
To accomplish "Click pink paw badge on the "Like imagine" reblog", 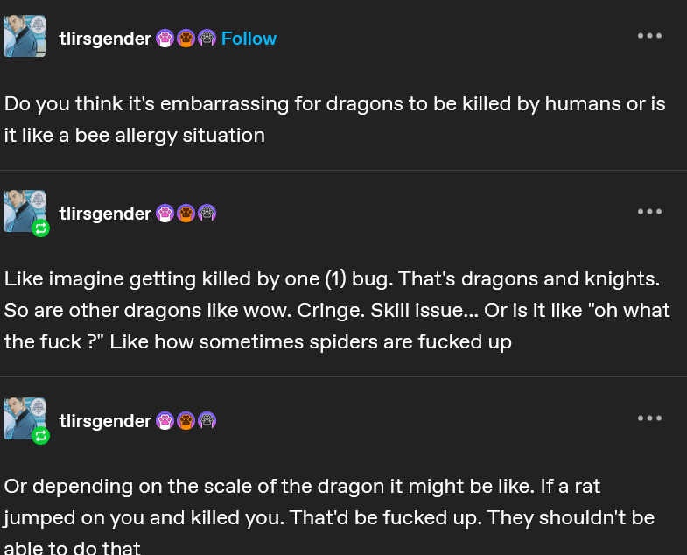I will (165, 213).
